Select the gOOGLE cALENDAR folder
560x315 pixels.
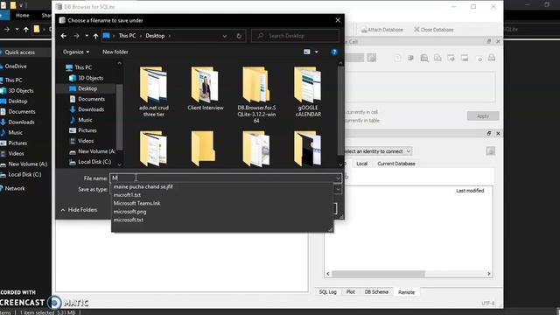tap(308, 92)
